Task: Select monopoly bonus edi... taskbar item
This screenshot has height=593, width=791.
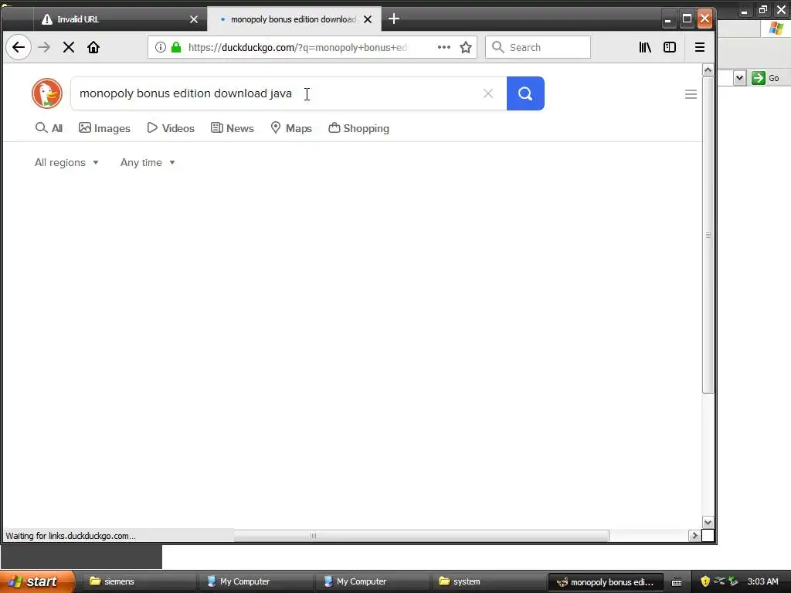Action: tap(604, 581)
